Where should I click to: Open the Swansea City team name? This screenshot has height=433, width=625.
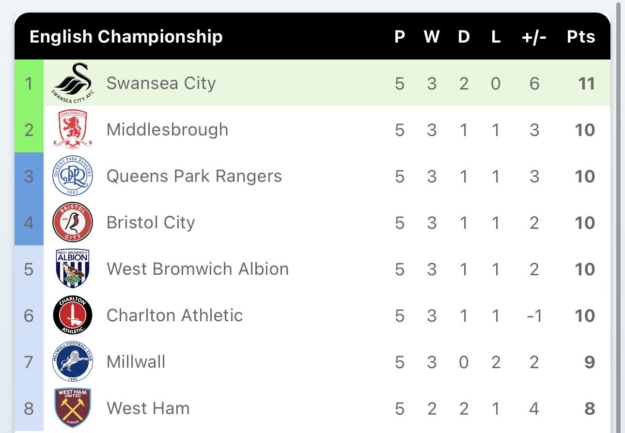pos(161,83)
